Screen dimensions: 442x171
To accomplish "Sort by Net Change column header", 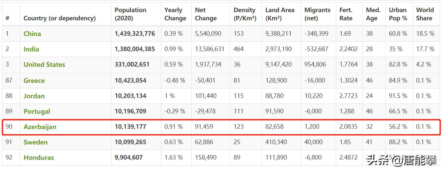I will (x=205, y=14).
